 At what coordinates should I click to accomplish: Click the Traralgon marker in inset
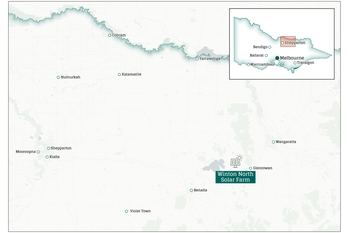click(x=295, y=63)
